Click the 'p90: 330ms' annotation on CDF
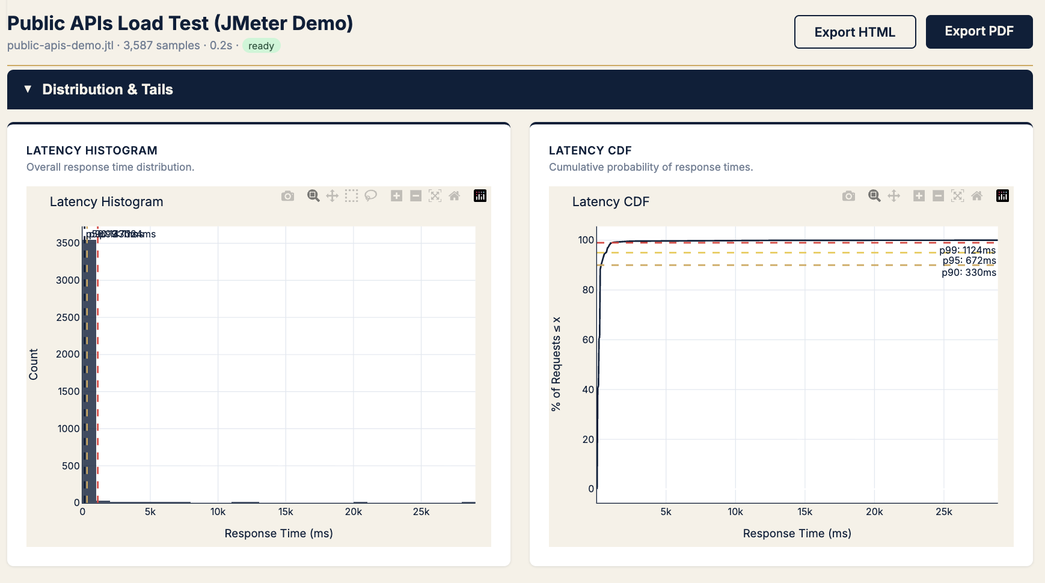This screenshot has width=1045, height=583. [969, 272]
